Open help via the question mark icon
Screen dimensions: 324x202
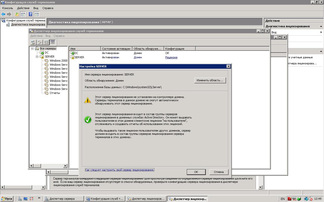(31, 14)
